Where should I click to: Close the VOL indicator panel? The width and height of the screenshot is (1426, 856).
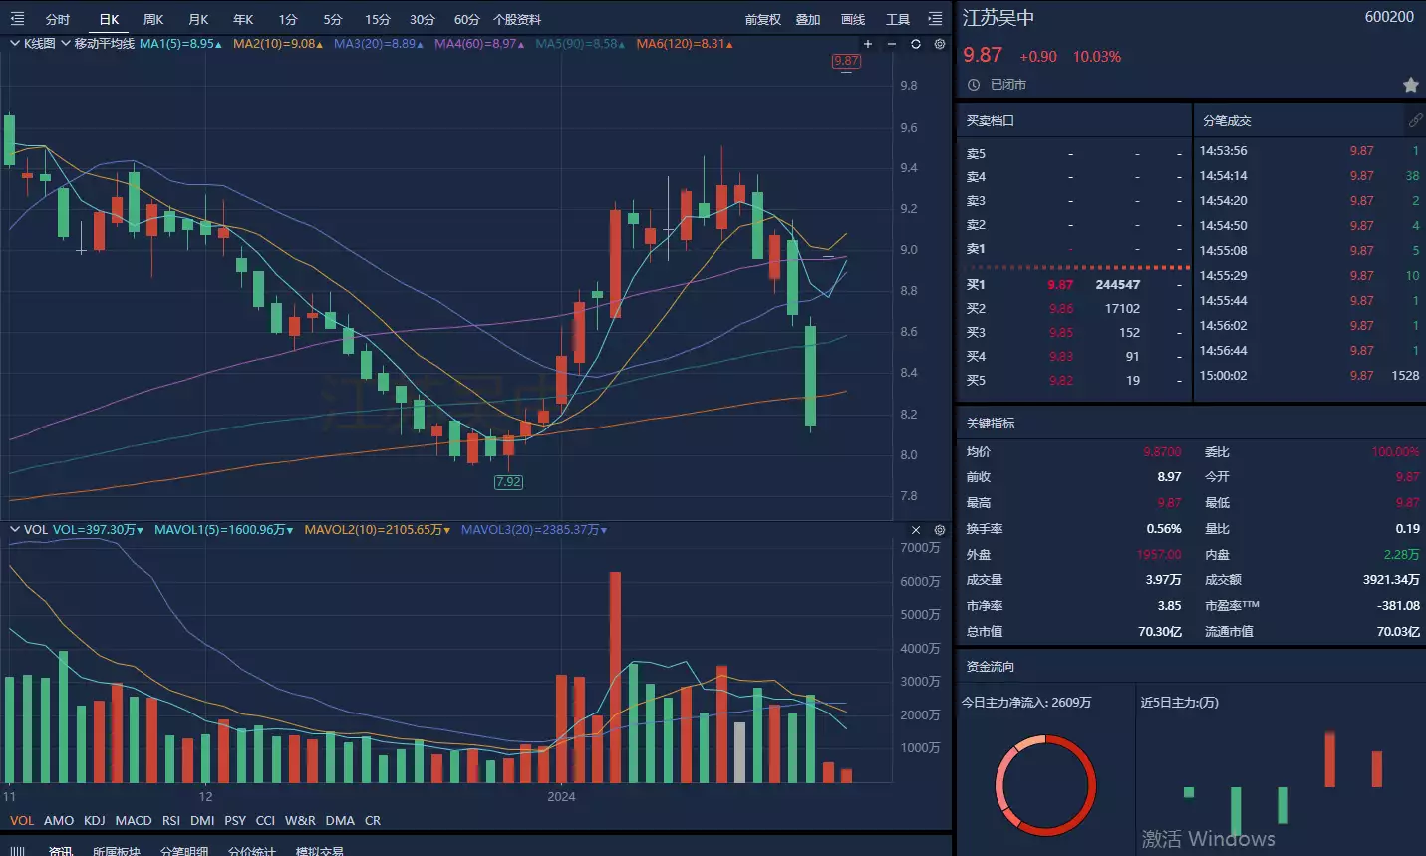916,530
